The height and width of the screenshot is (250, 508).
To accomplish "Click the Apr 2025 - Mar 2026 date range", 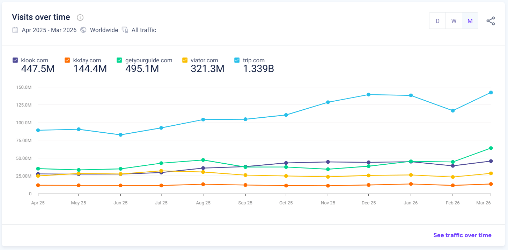I will coord(49,30).
